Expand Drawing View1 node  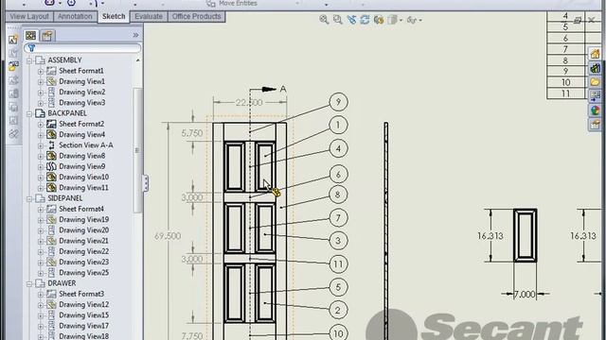pos(41,82)
